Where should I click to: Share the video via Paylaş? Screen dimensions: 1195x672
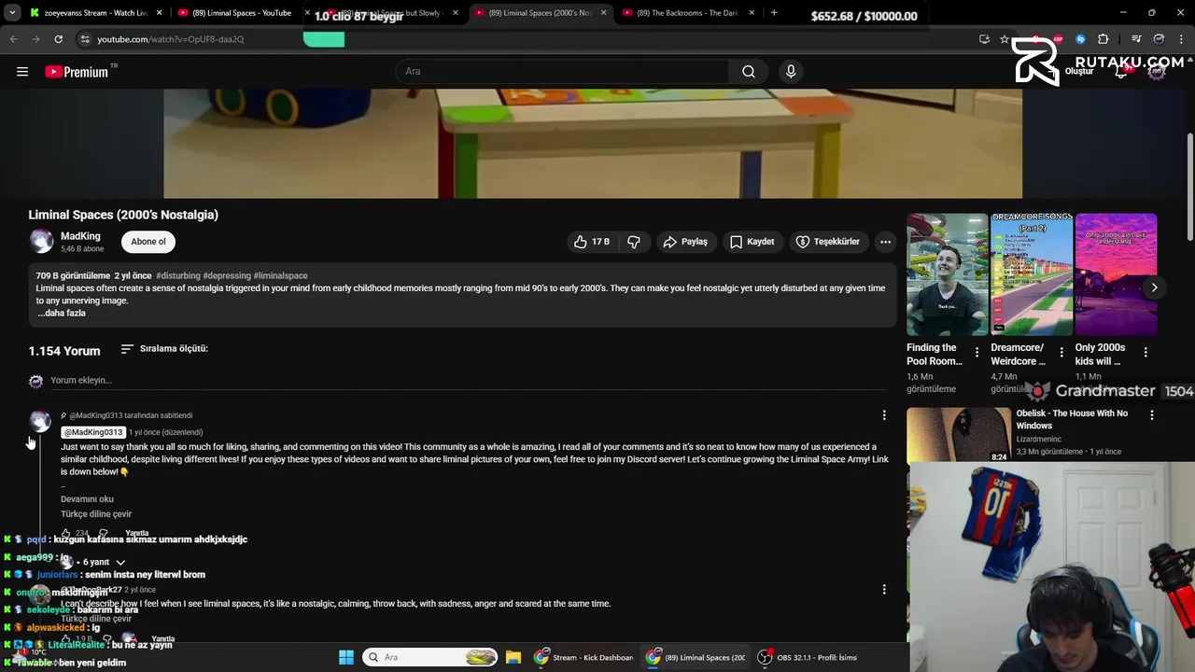point(685,242)
